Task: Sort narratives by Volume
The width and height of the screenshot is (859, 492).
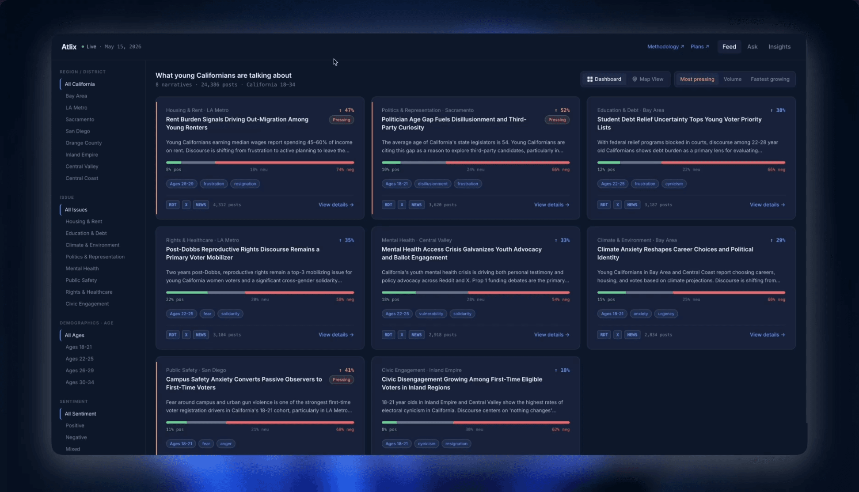Action: [x=732, y=79]
